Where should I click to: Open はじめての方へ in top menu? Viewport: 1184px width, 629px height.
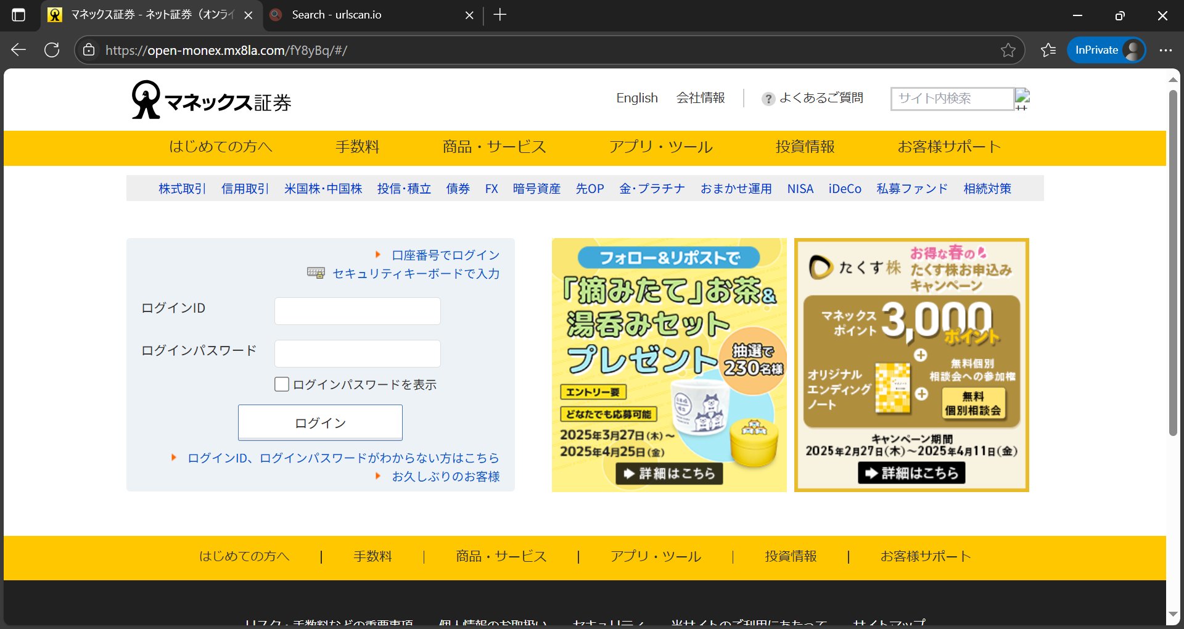221,147
